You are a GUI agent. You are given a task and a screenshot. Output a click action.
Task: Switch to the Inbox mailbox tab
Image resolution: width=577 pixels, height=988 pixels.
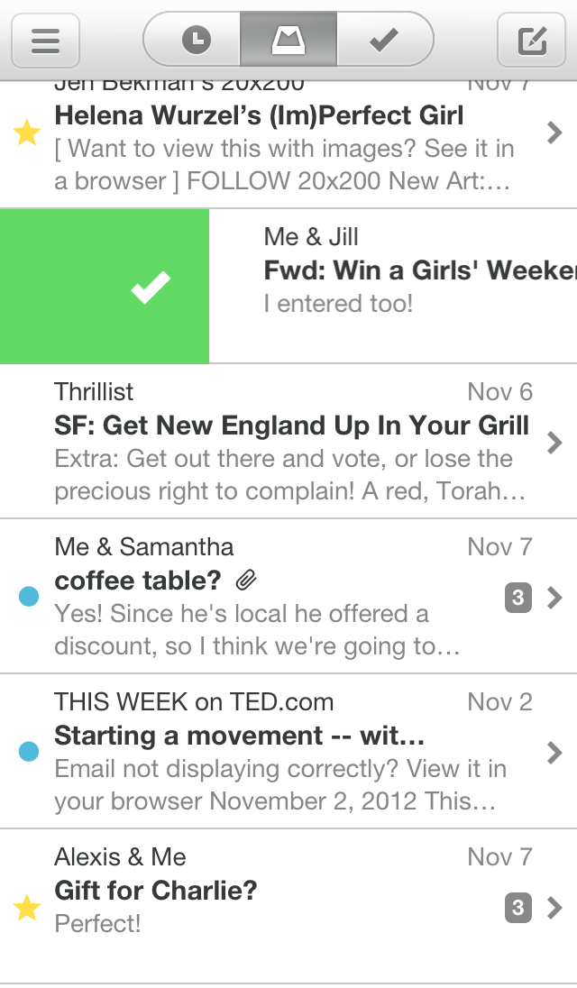tap(288, 40)
